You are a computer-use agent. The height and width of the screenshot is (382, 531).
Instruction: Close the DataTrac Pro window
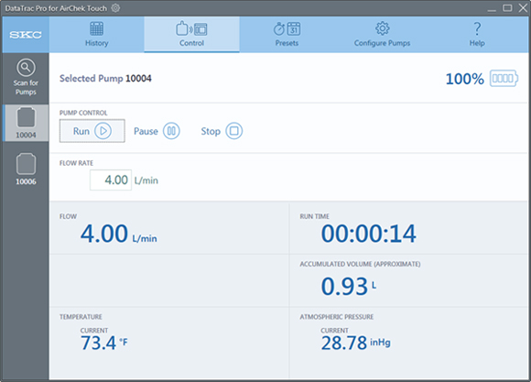[x=523, y=8]
